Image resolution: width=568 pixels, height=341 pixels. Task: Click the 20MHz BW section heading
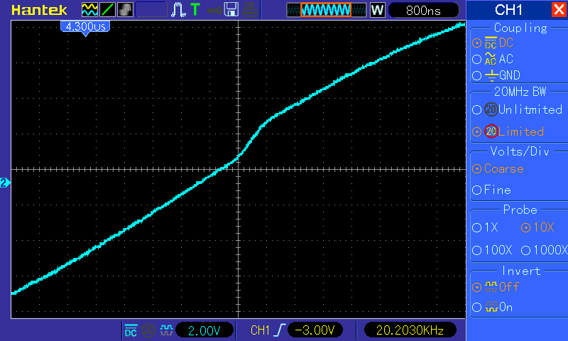tap(520, 92)
